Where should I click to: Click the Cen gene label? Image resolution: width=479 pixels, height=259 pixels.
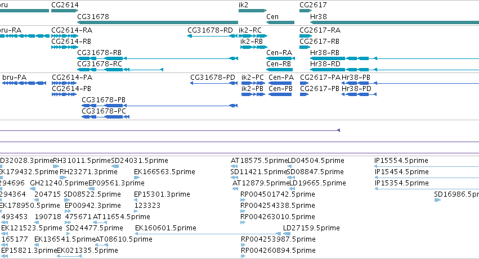272,16
